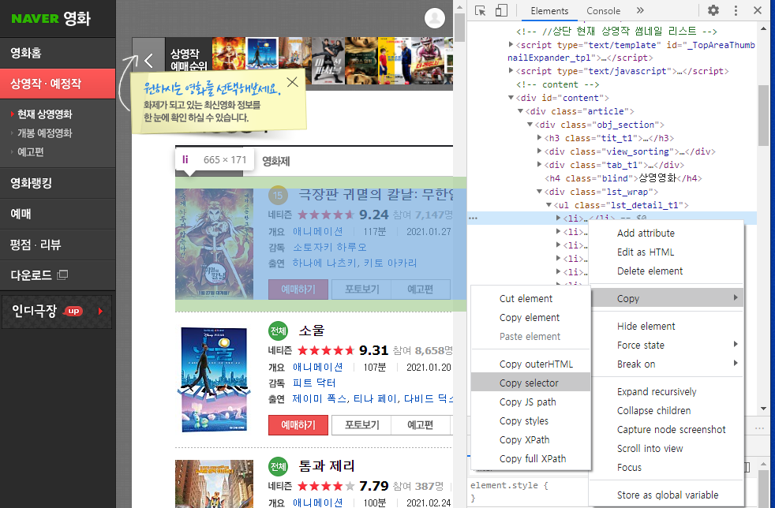Open the 영화제 tab

[275, 161]
